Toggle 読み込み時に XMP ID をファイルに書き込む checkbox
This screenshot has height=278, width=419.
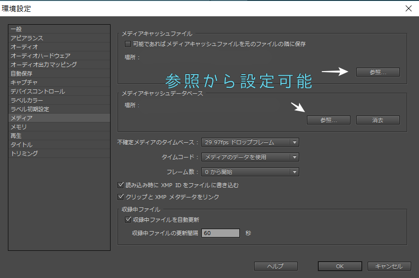[x=120, y=185]
